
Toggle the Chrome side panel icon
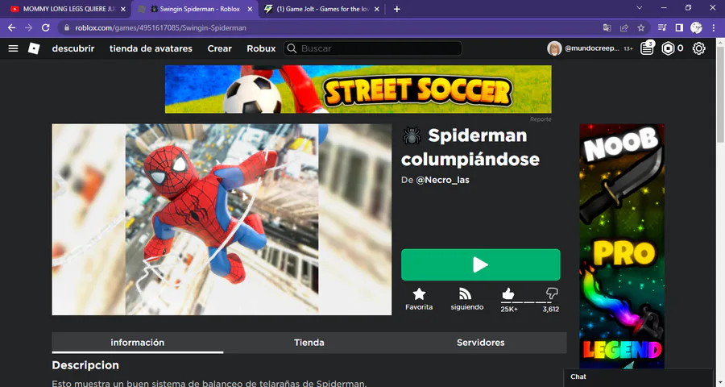(679, 27)
